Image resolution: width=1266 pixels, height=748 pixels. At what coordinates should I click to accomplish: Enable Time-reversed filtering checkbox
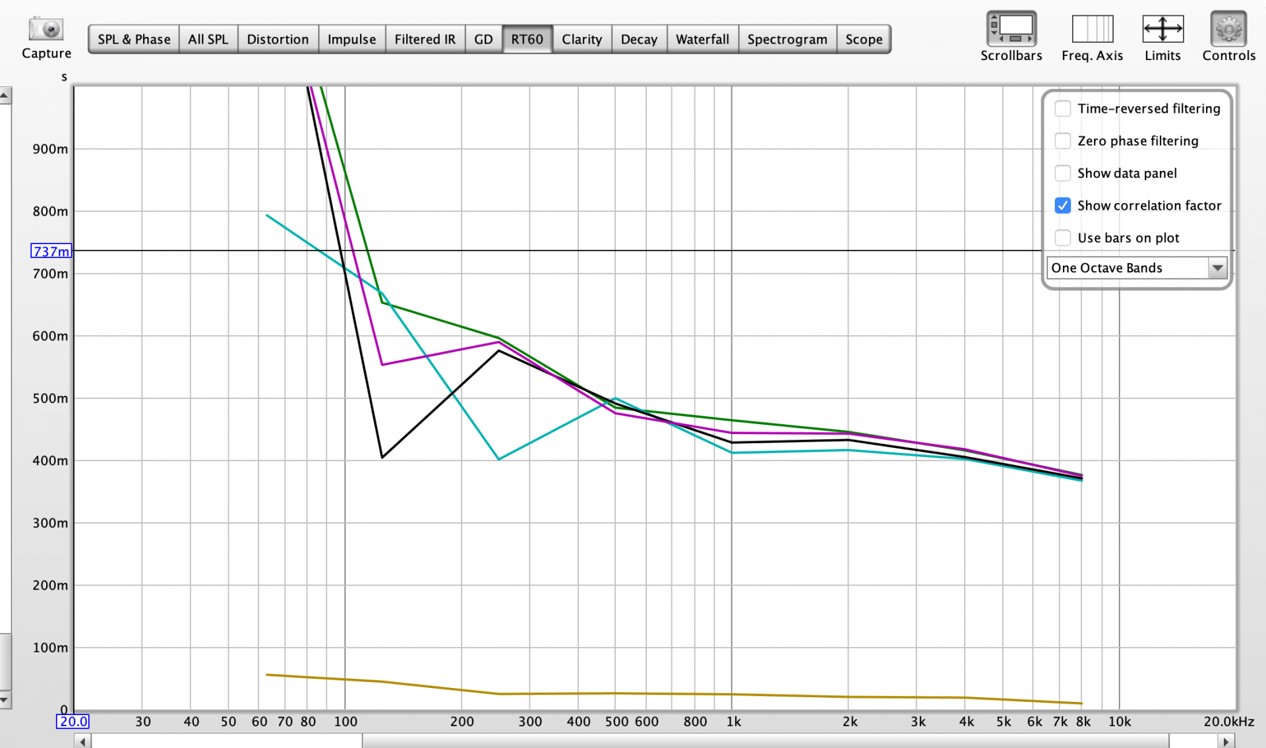1062,109
